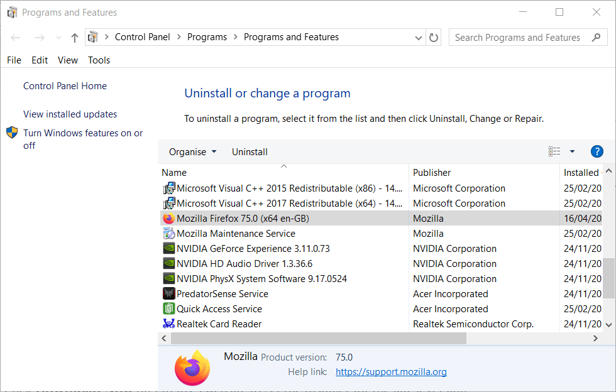Screen dimensions: 616x392
Task: Go up one level with the Up arrow
Action: [75, 38]
